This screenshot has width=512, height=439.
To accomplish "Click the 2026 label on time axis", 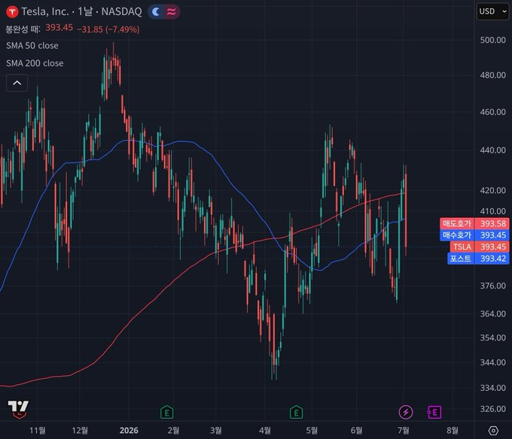I will [x=129, y=431].
